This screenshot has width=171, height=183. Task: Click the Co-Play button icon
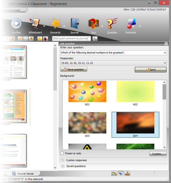[16, 24]
